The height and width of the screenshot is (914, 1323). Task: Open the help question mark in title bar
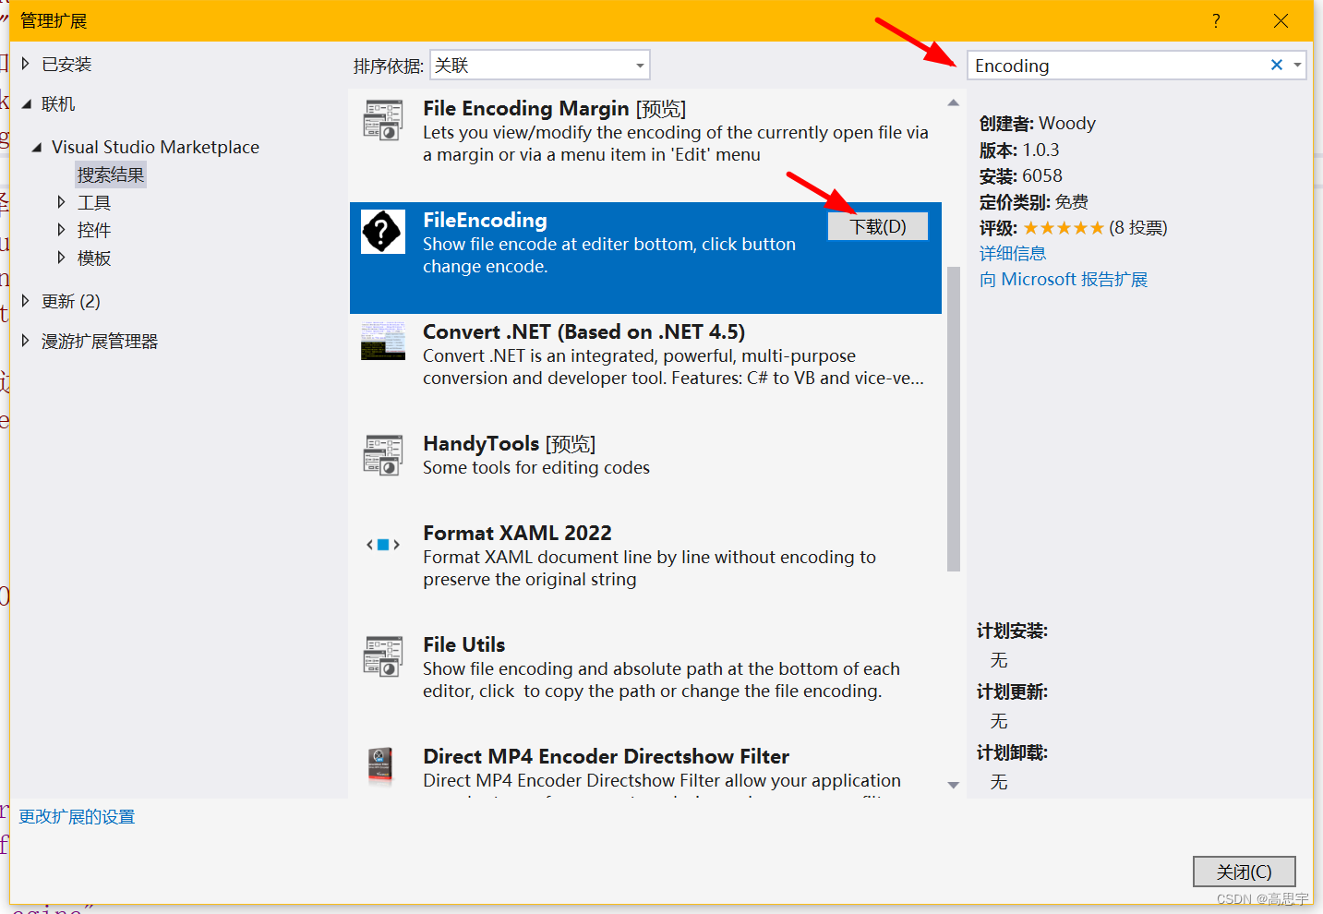click(x=1216, y=20)
